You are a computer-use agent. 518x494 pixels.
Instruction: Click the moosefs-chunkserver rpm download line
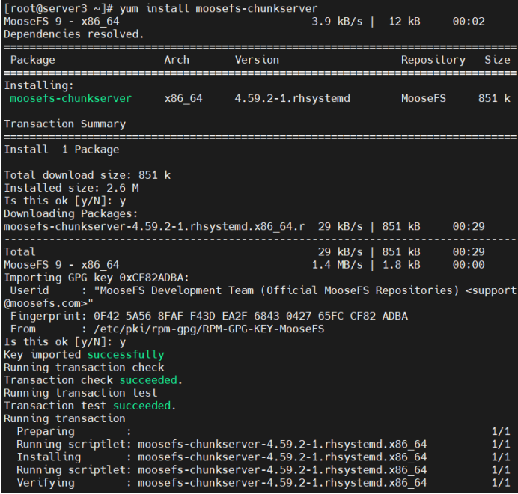pyautogui.click(x=244, y=226)
